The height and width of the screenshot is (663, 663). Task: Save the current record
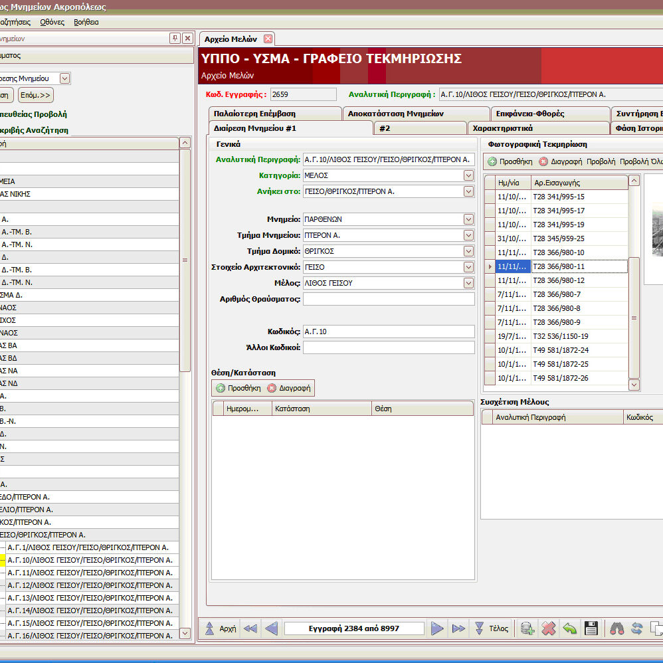click(591, 628)
